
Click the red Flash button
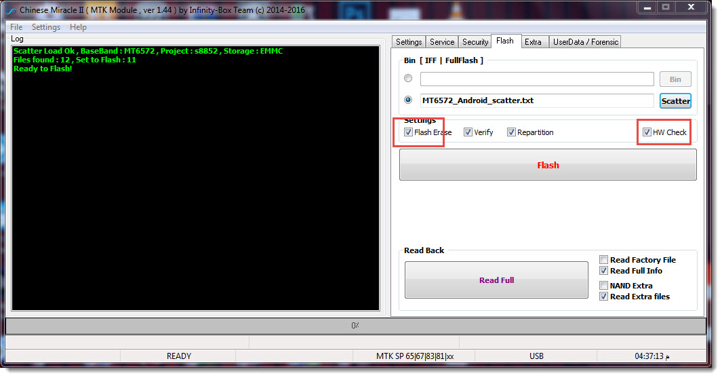pyautogui.click(x=548, y=165)
